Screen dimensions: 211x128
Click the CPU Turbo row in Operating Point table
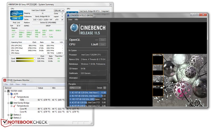[37, 51]
